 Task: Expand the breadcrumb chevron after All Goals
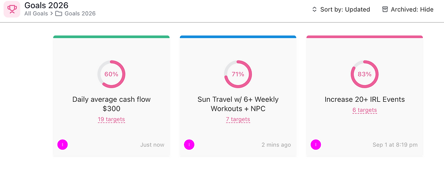[52, 14]
